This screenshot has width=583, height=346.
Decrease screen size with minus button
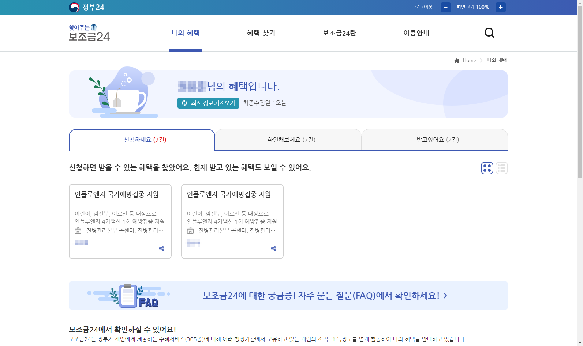pyautogui.click(x=445, y=7)
